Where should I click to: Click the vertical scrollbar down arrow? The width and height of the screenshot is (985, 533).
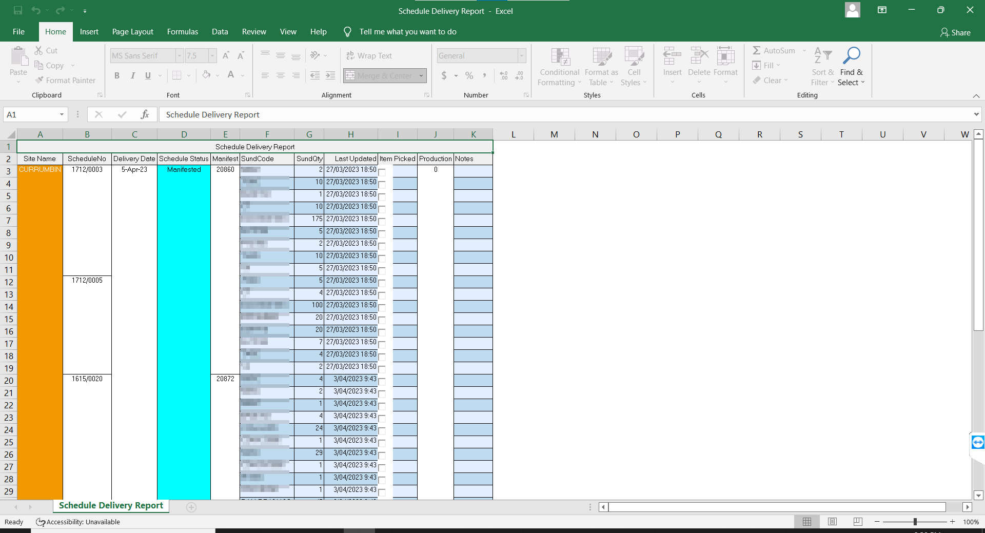[978, 496]
